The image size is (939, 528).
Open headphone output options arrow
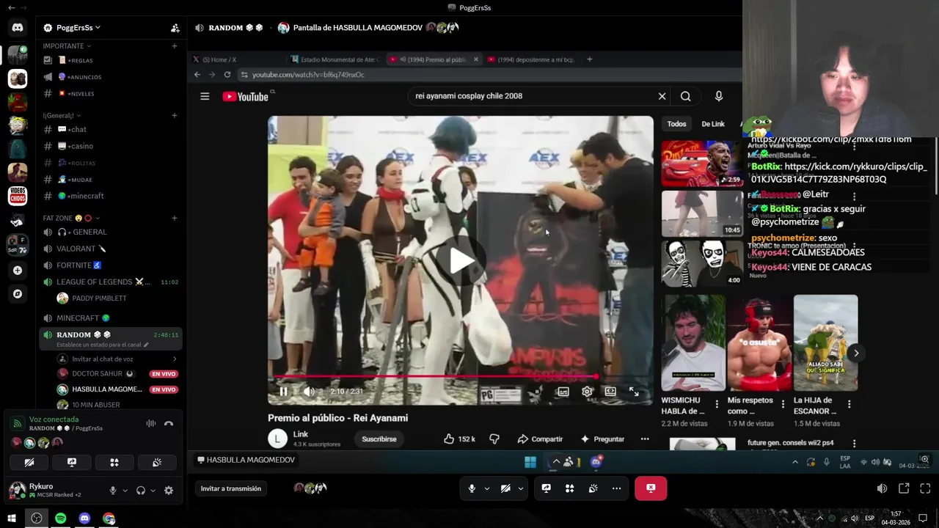pos(153,491)
